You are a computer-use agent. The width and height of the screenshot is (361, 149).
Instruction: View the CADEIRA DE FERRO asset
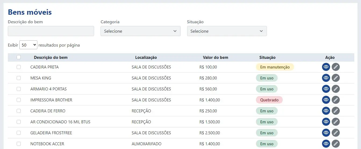(x=326, y=111)
